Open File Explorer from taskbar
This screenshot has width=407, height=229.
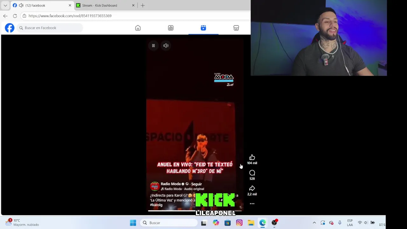[251, 223]
